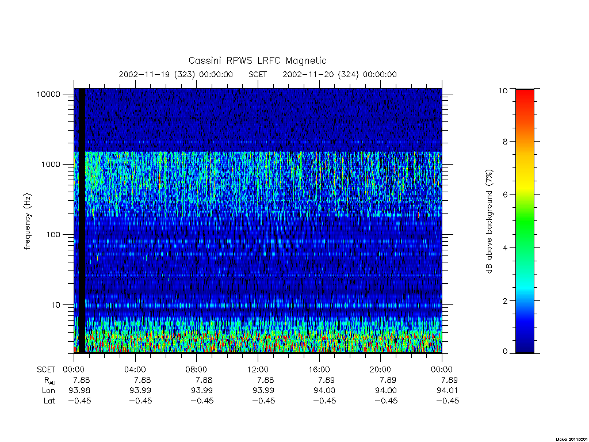This screenshot has height=442, width=589.
Task: Click the 100 frequency axis label
Action: (x=53, y=235)
